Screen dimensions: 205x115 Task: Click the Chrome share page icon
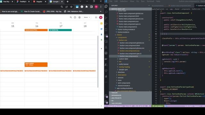click(67, 7)
